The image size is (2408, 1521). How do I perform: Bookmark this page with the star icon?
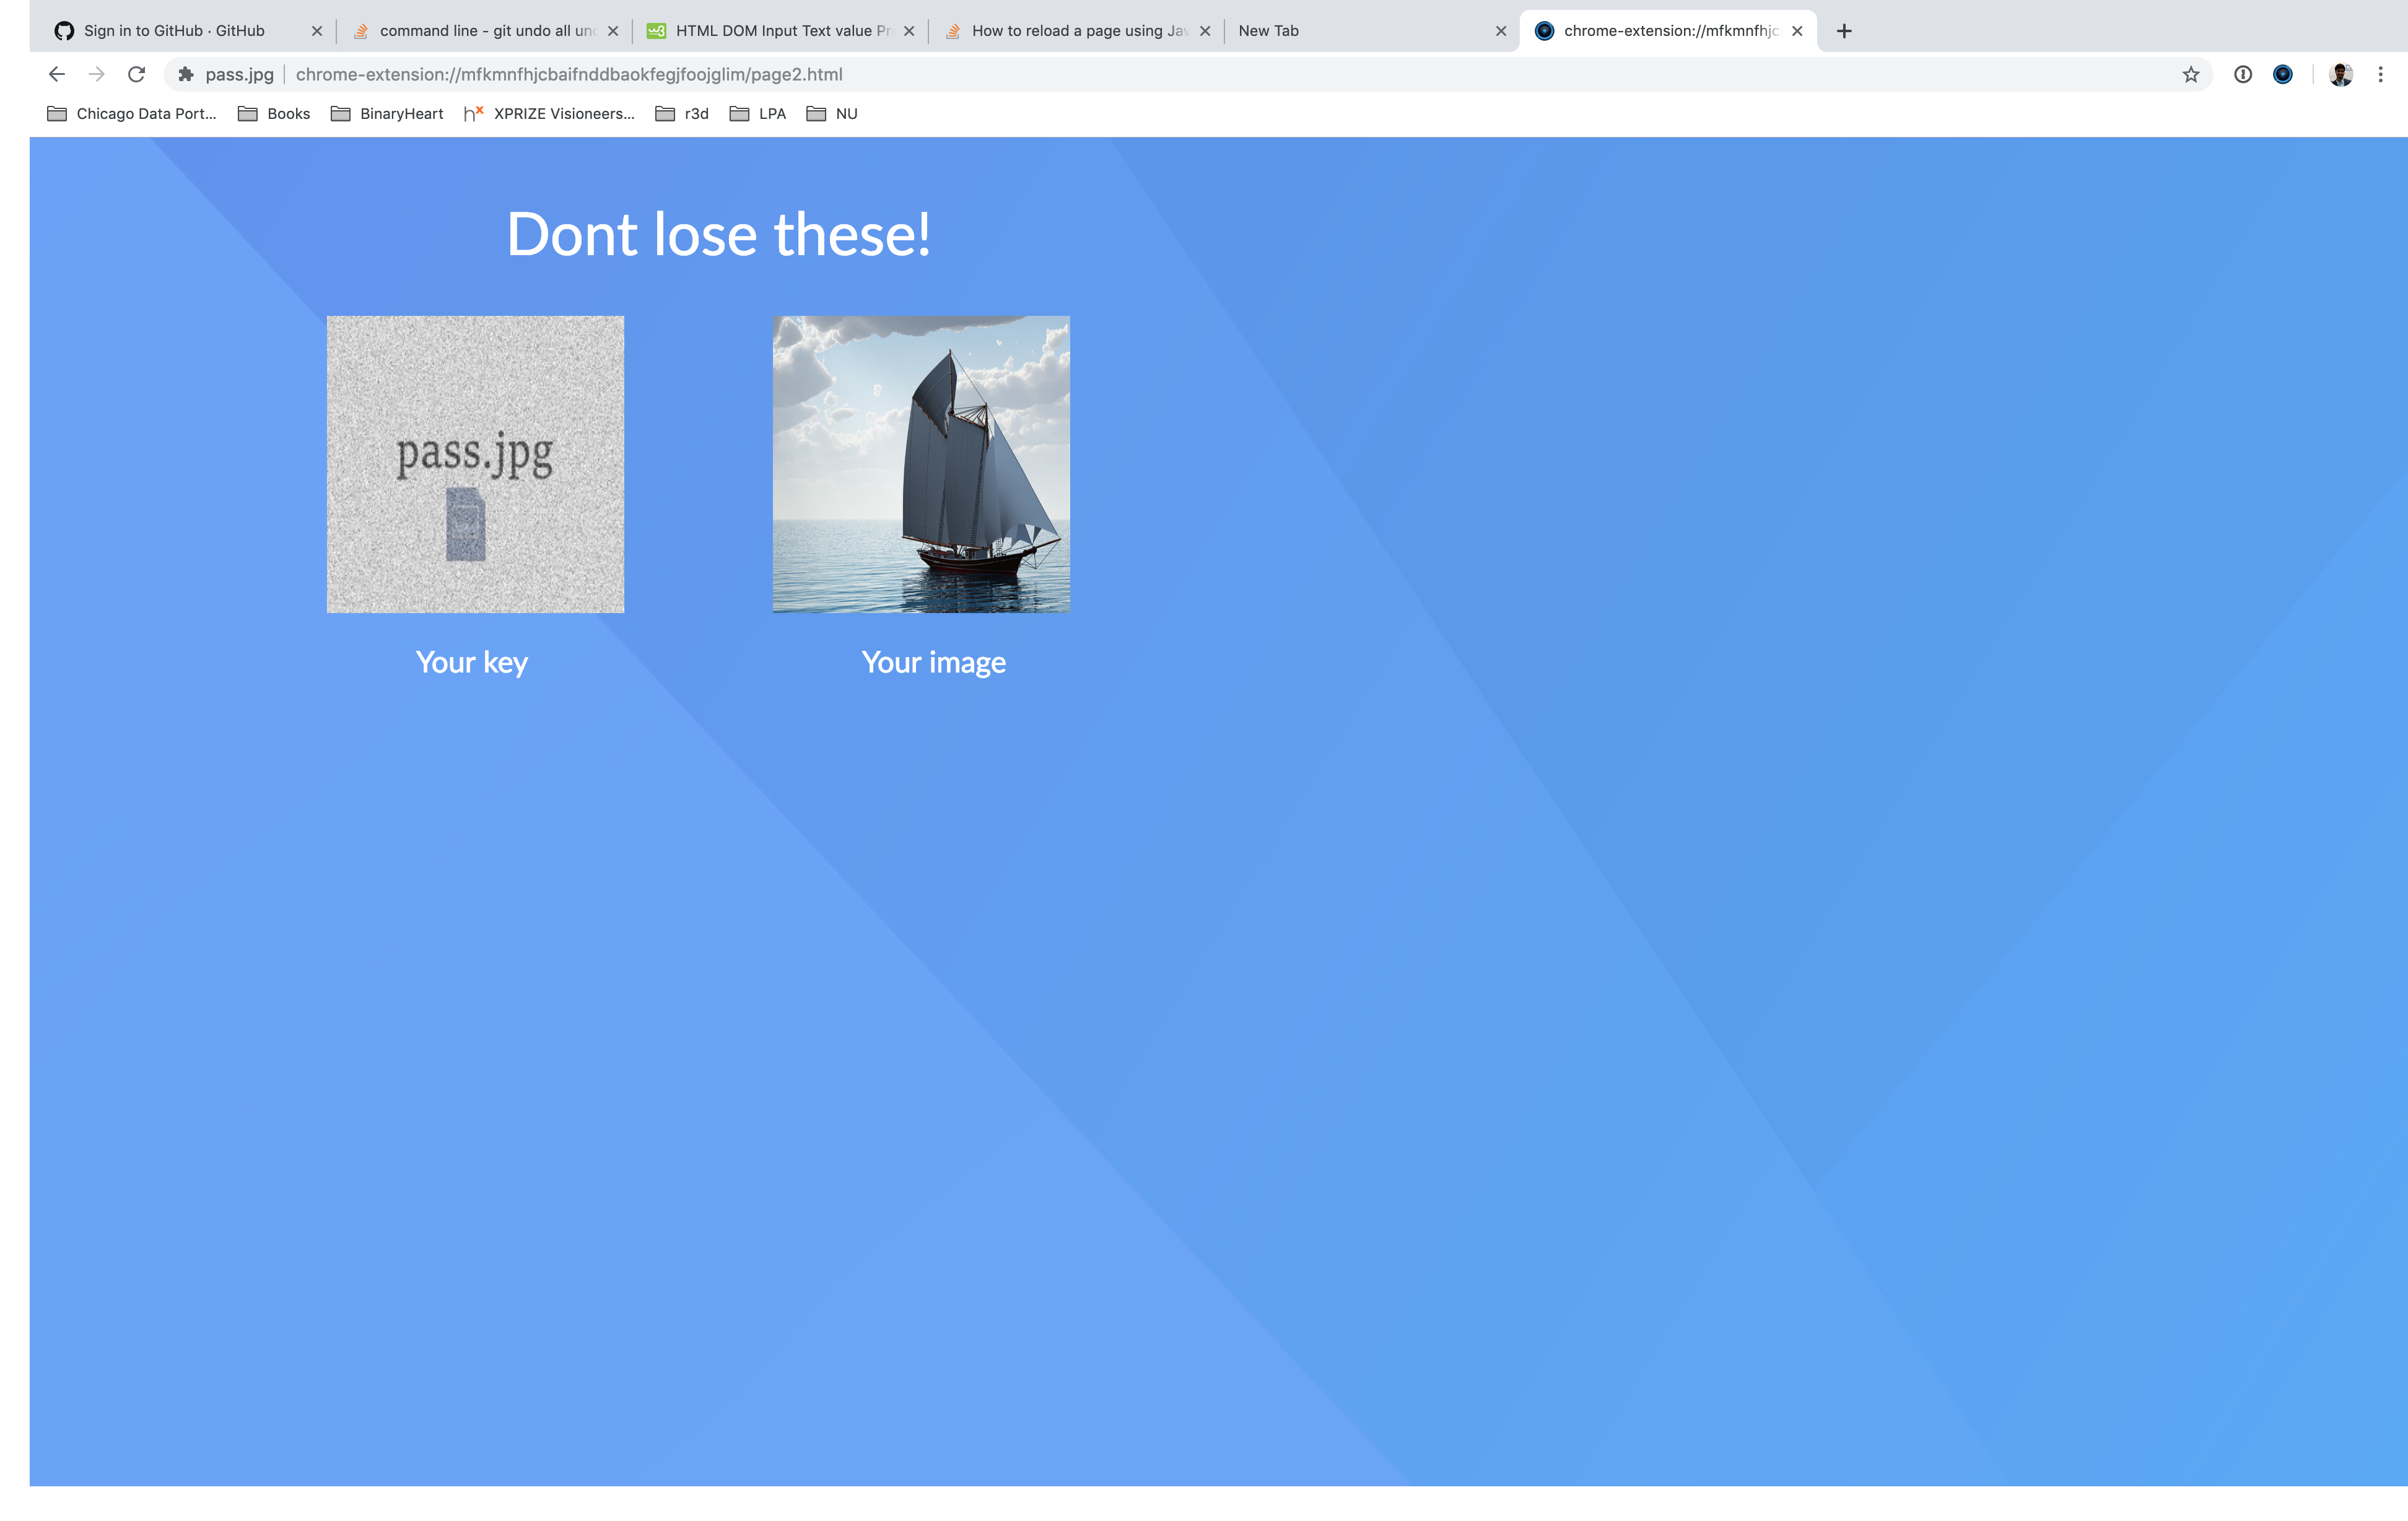tap(2190, 74)
